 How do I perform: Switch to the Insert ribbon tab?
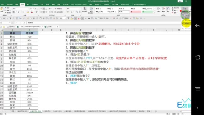click(x=28, y=5)
